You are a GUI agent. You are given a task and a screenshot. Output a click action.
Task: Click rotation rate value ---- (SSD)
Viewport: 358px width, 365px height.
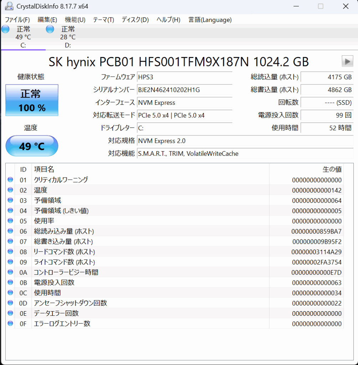coord(327,103)
